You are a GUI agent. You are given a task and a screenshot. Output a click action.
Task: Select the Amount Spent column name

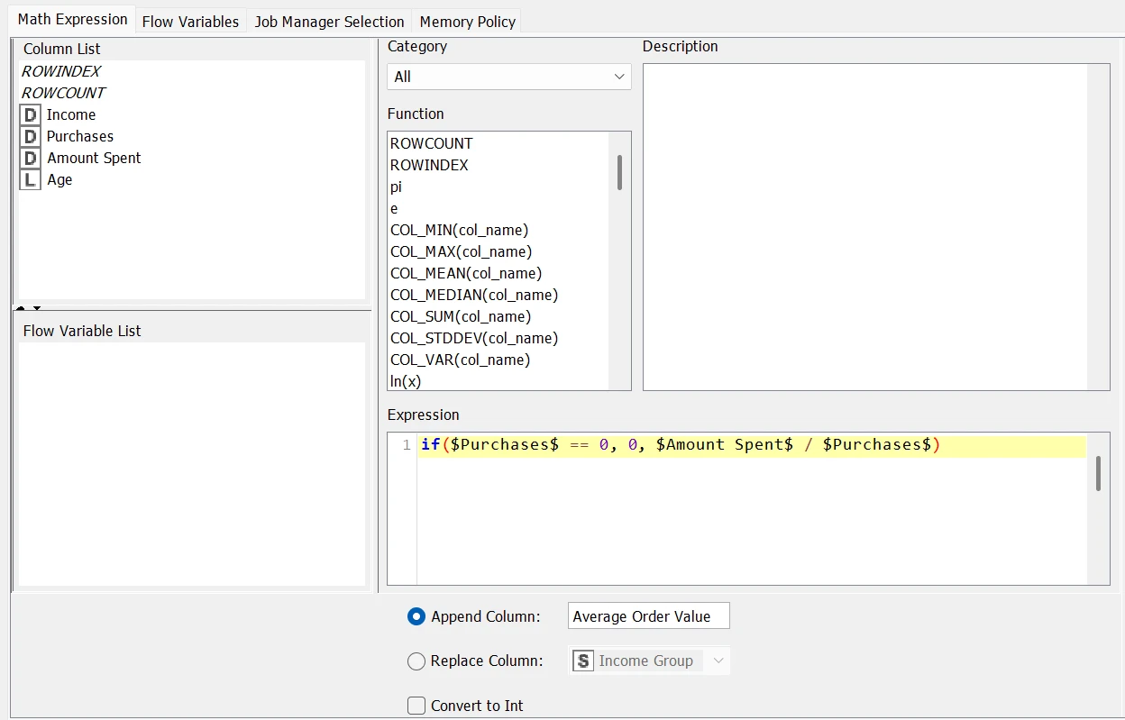95,158
